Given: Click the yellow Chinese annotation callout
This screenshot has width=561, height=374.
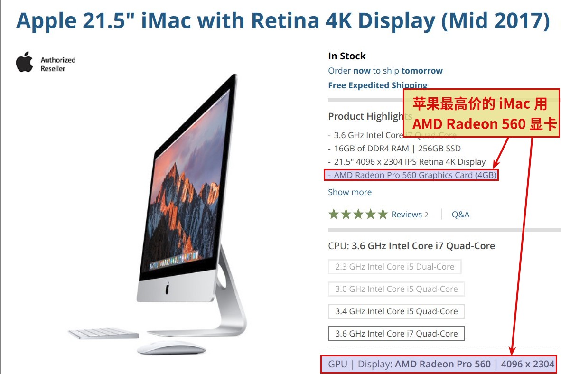Looking at the screenshot, I should [482, 113].
